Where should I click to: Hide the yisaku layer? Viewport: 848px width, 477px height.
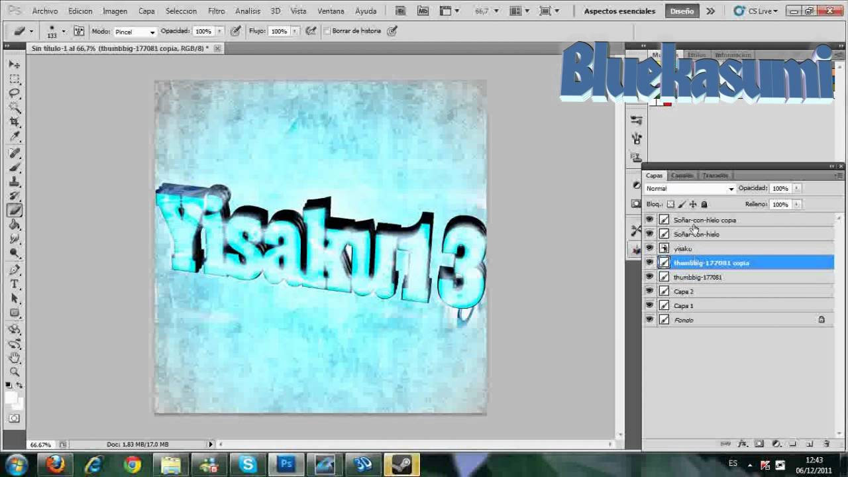point(649,248)
